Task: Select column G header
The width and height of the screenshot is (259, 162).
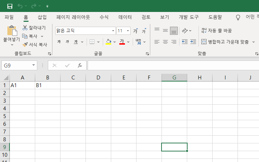Action: [174, 78]
